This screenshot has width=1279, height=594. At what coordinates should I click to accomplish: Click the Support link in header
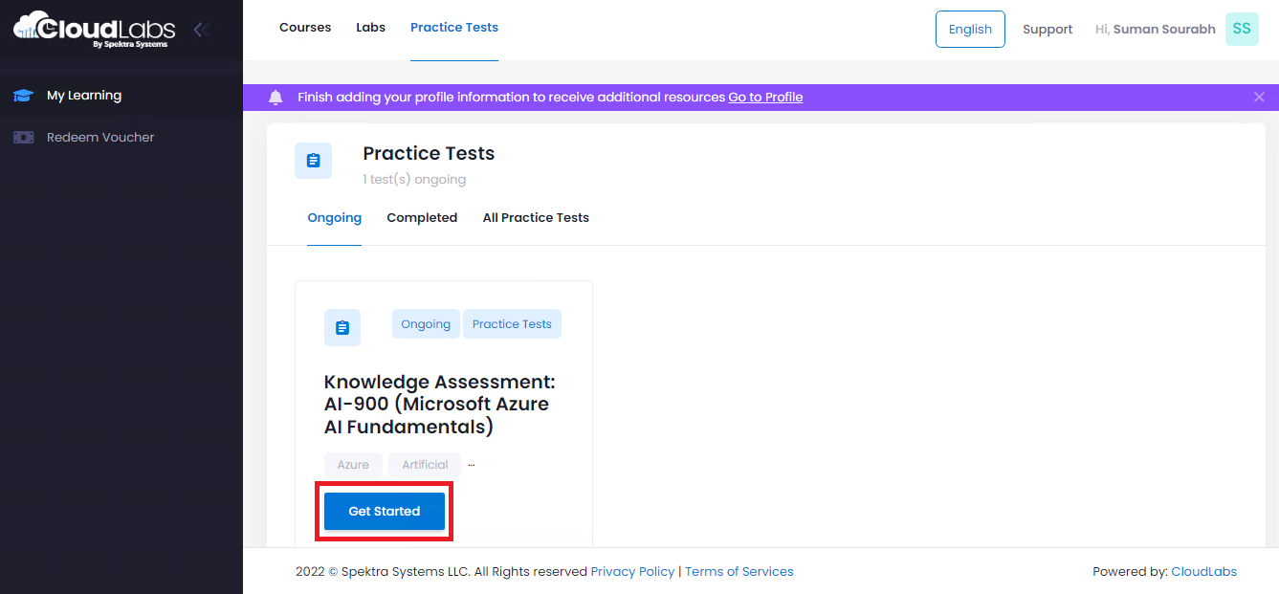click(1047, 30)
